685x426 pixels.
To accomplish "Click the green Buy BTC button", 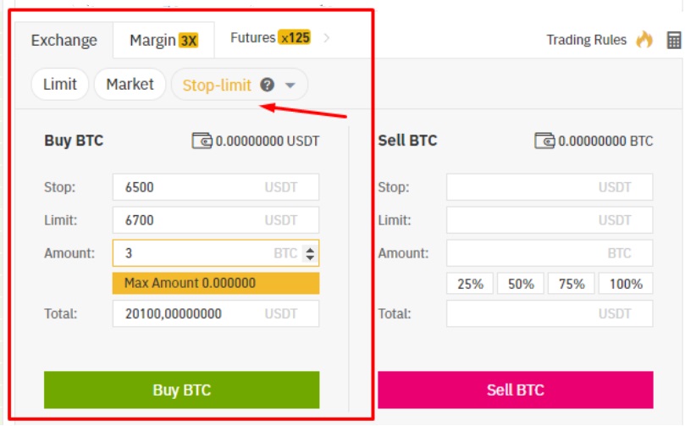I will 182,390.
